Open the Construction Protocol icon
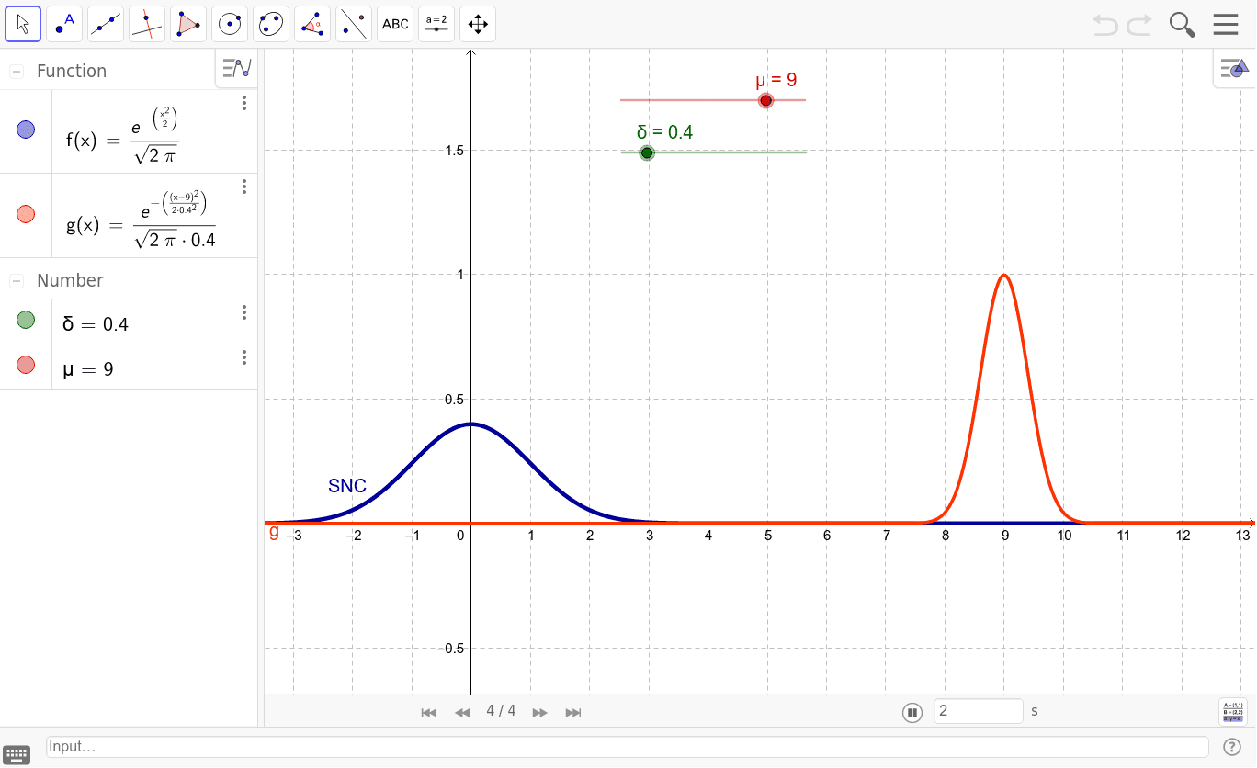The height and width of the screenshot is (768, 1257). click(x=1232, y=712)
